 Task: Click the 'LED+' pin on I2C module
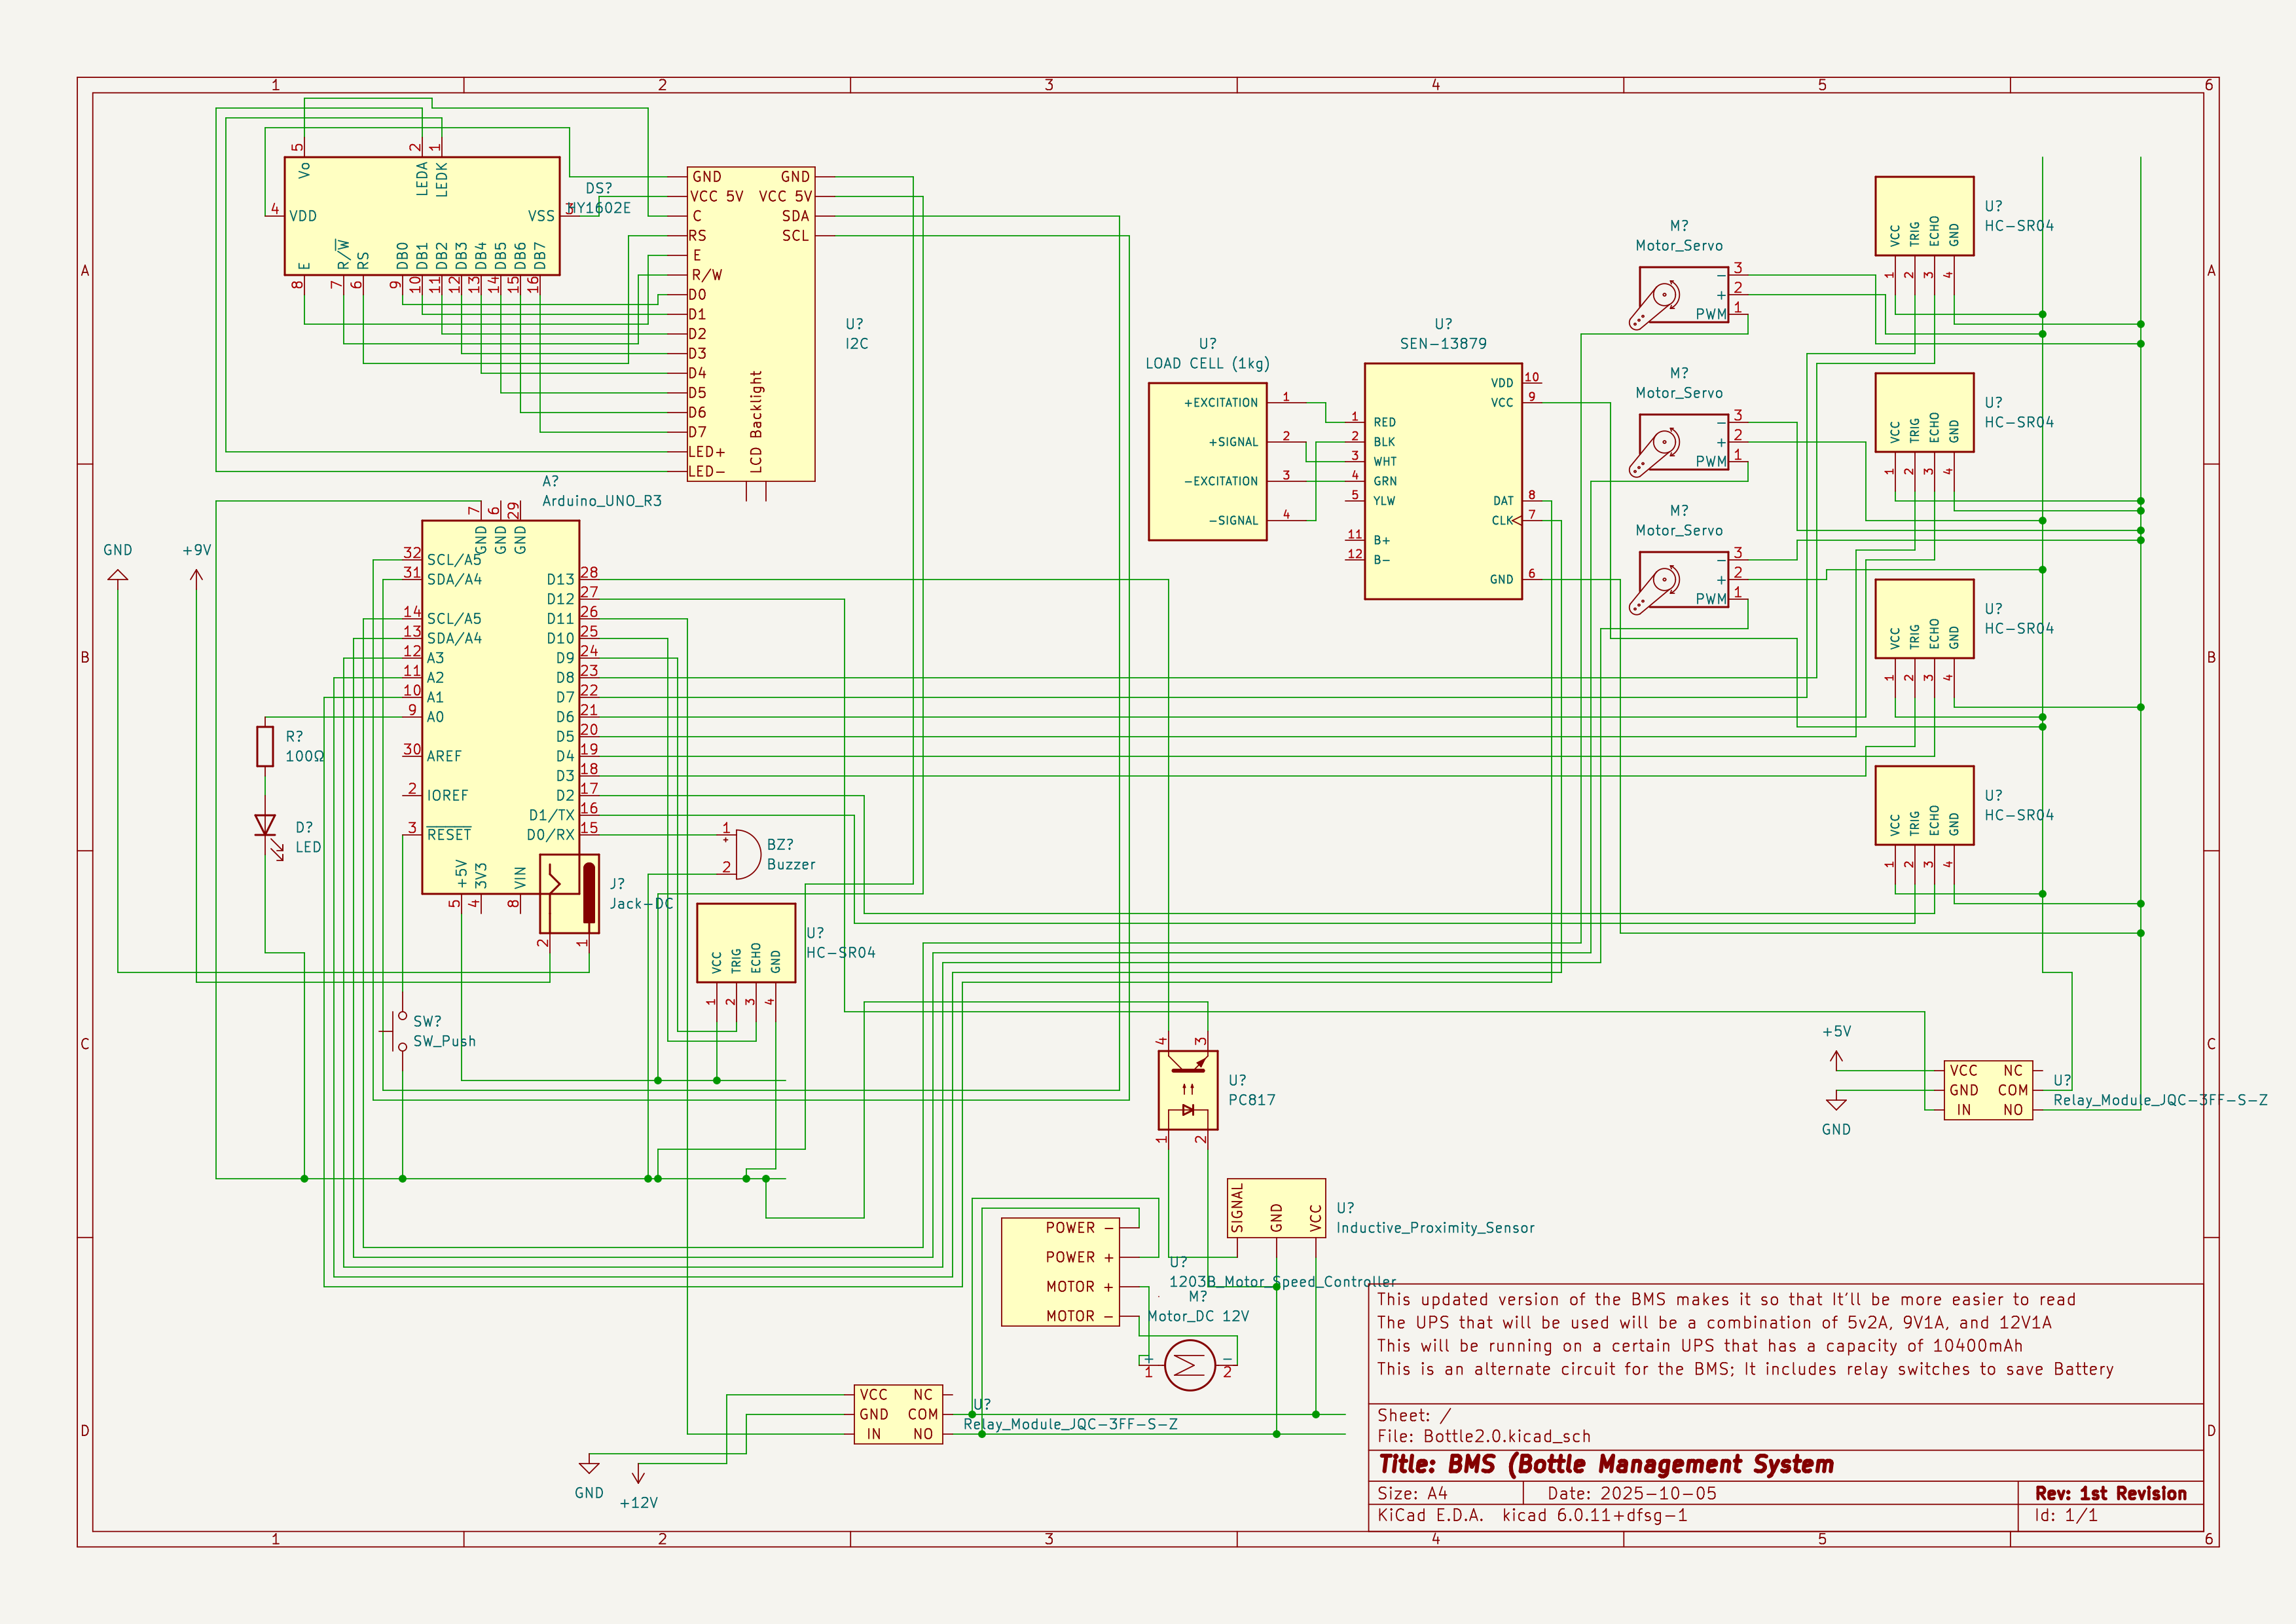[x=707, y=452]
